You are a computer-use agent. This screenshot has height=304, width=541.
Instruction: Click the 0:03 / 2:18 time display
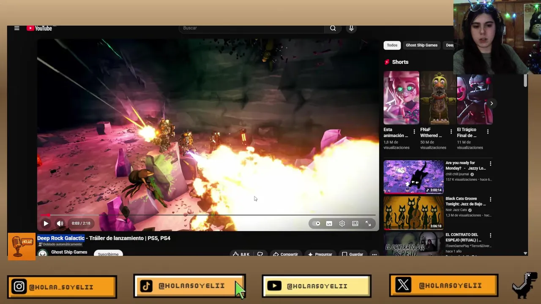[81, 223]
